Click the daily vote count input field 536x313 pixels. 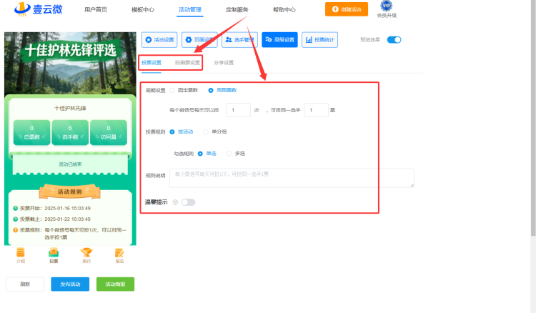click(238, 110)
